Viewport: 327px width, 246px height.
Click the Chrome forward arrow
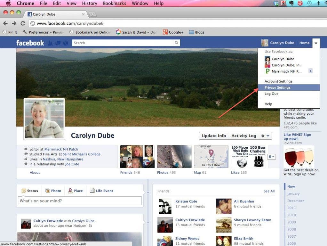[x=14, y=23]
